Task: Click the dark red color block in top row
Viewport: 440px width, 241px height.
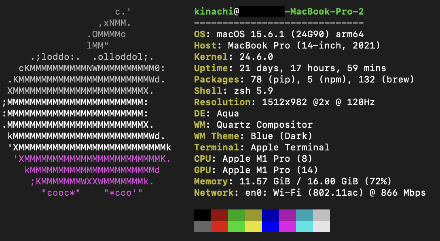Action: click(x=220, y=215)
